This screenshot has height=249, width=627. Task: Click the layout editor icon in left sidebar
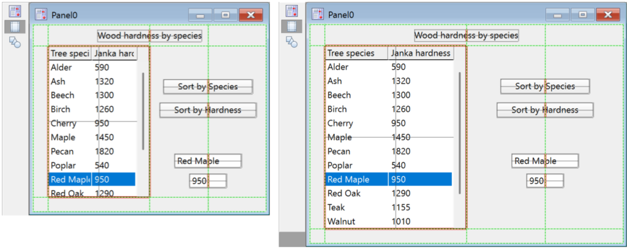pyautogui.click(x=15, y=11)
